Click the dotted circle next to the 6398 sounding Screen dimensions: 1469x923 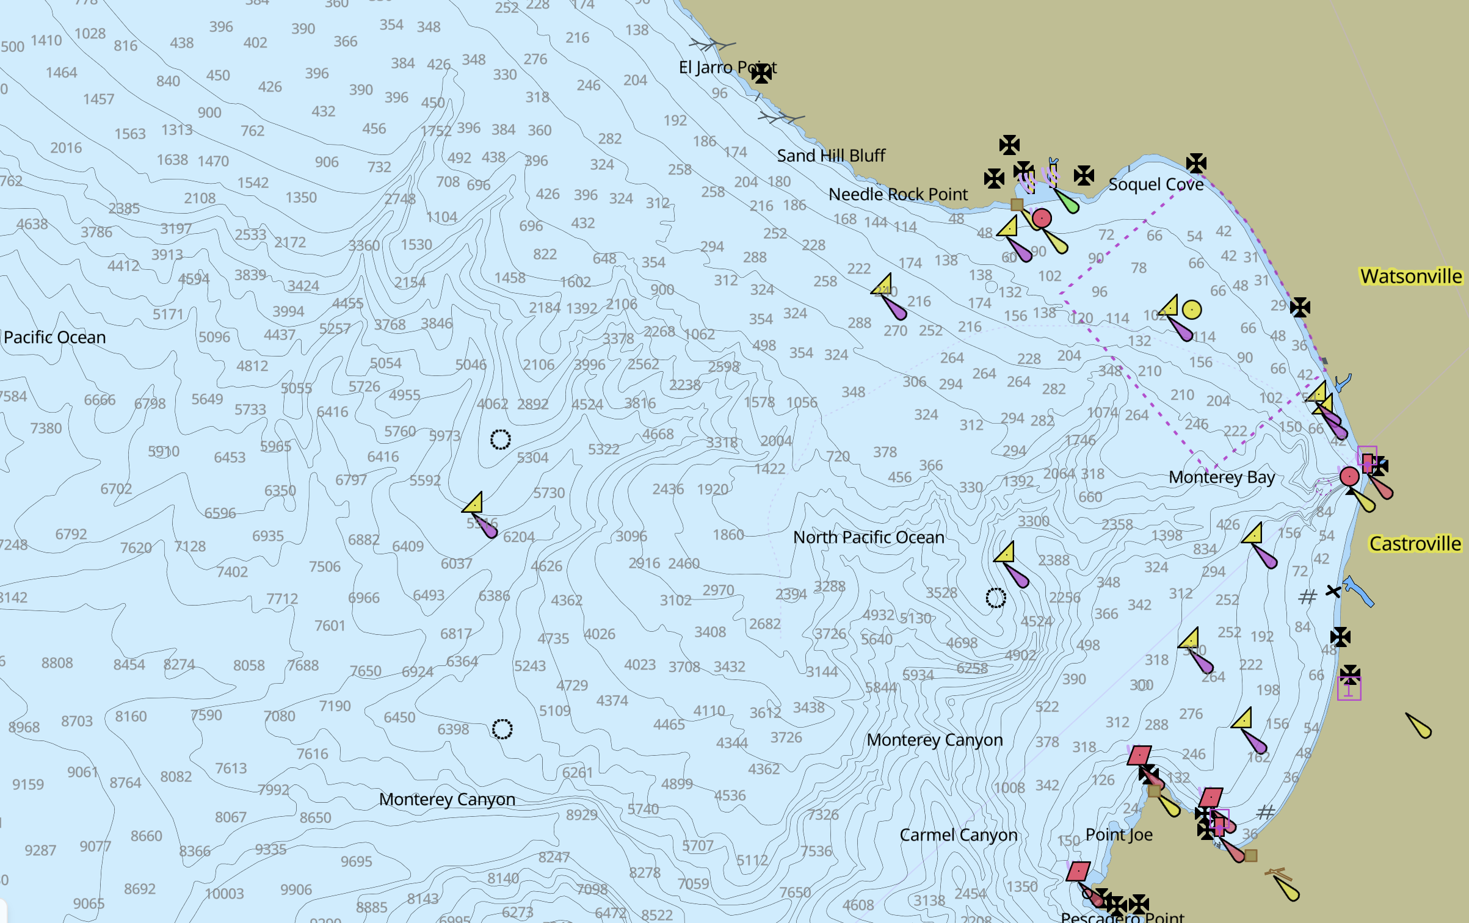[502, 728]
